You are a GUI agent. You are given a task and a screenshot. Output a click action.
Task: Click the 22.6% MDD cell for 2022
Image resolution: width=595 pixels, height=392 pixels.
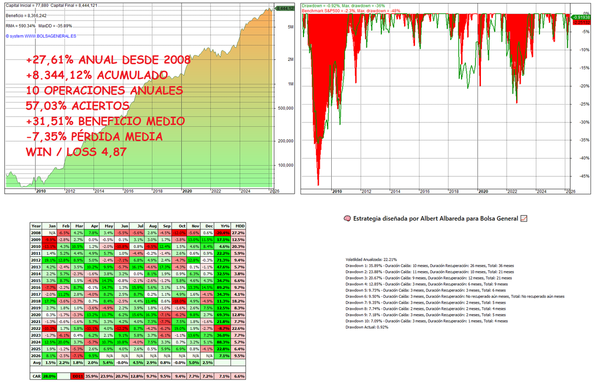(238, 329)
